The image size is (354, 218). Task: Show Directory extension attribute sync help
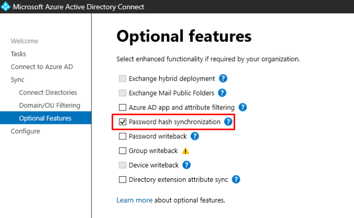(x=236, y=180)
